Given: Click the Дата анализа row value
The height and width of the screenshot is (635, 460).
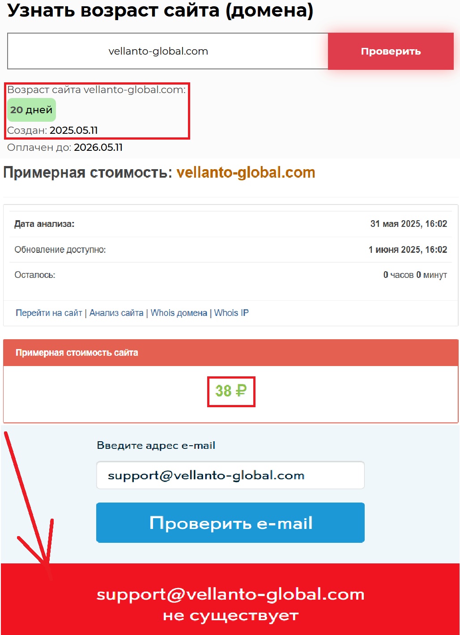Looking at the screenshot, I should 409,224.
